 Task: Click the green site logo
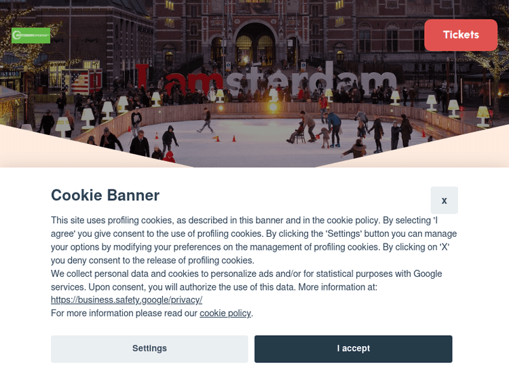click(31, 35)
